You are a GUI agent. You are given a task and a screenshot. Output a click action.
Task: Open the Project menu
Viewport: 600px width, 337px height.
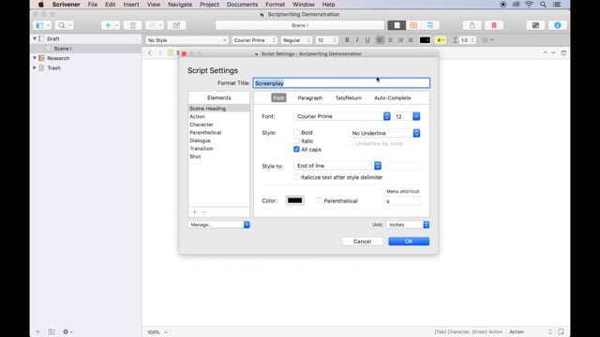click(209, 5)
